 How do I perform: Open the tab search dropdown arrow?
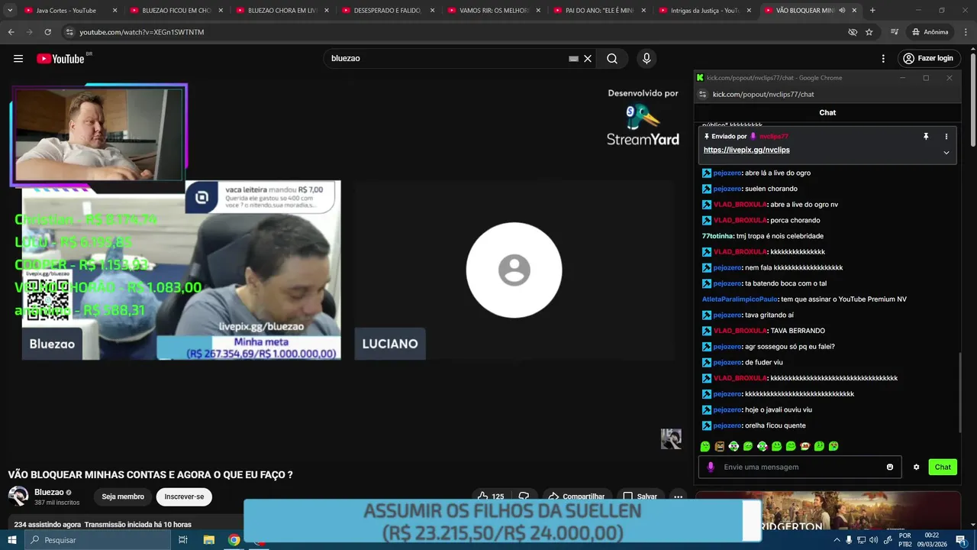(x=10, y=11)
